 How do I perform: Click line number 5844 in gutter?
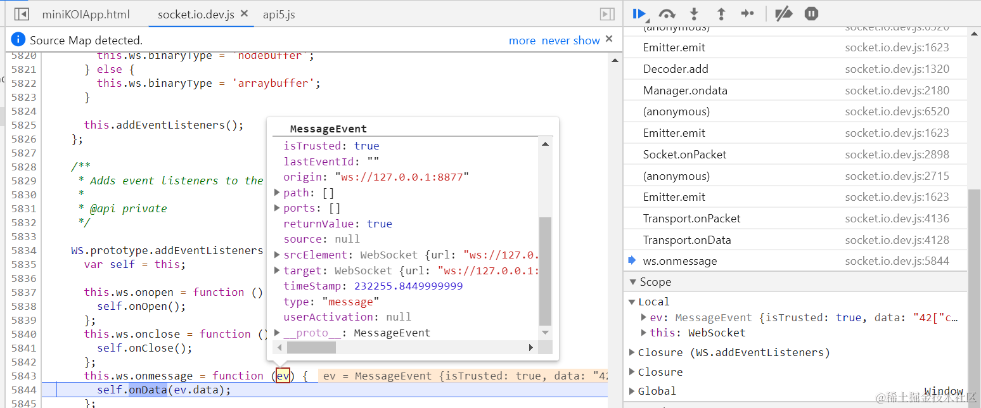point(23,390)
